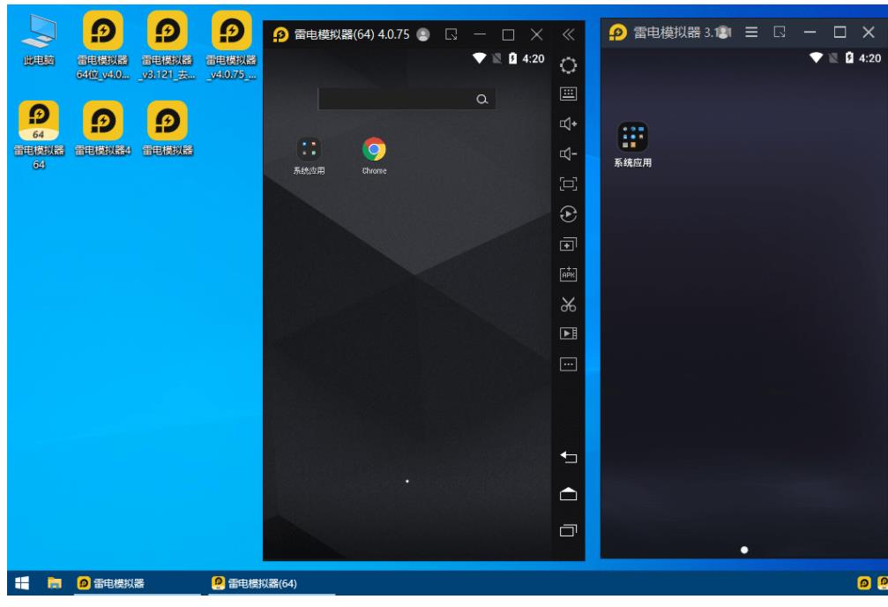
Task: Open keyboard mapping in the sidebar
Action: (568, 94)
